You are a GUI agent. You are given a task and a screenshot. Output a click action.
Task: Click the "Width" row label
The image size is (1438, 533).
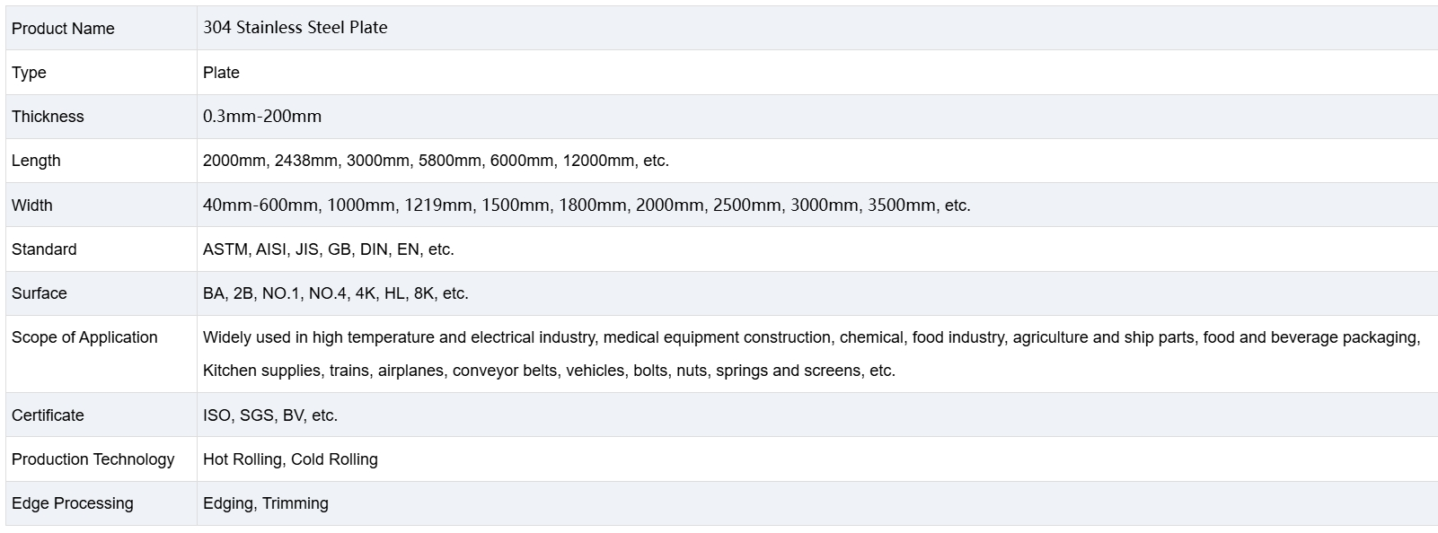click(32, 205)
